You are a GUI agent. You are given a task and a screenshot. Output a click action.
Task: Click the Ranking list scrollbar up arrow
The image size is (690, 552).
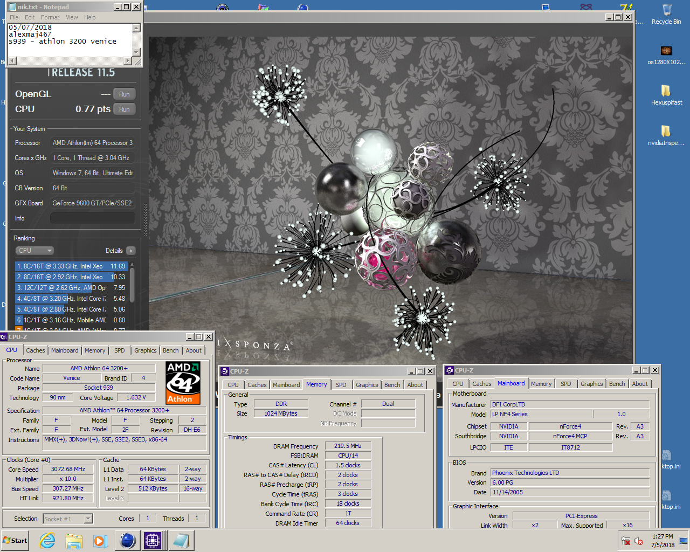point(132,265)
